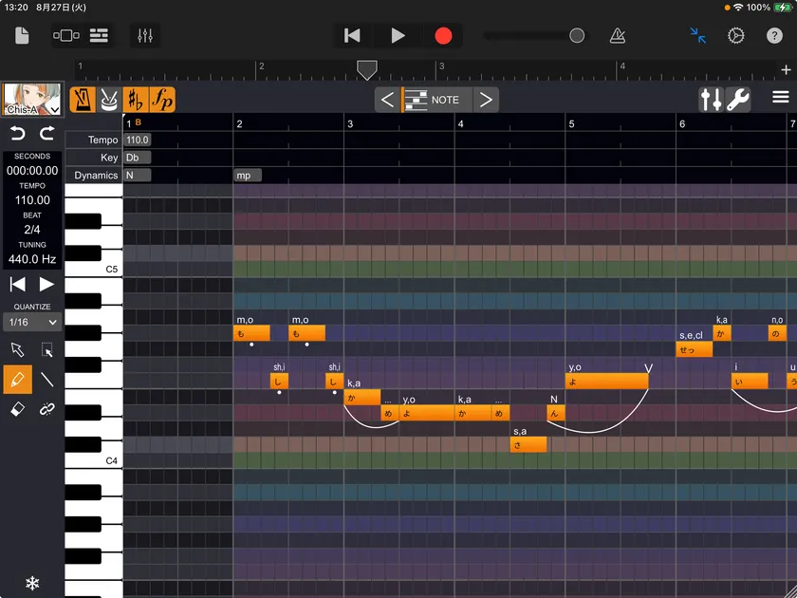Screen dimensions: 797x598
Task: Open the wrench settings panel
Action: click(x=738, y=99)
